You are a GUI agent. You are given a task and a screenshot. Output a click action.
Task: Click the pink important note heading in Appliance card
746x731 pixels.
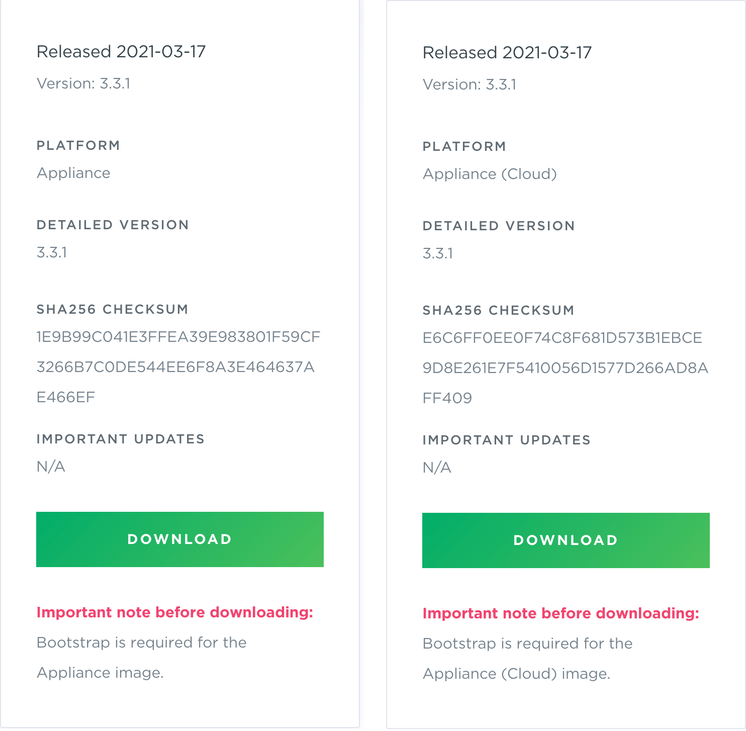click(174, 612)
